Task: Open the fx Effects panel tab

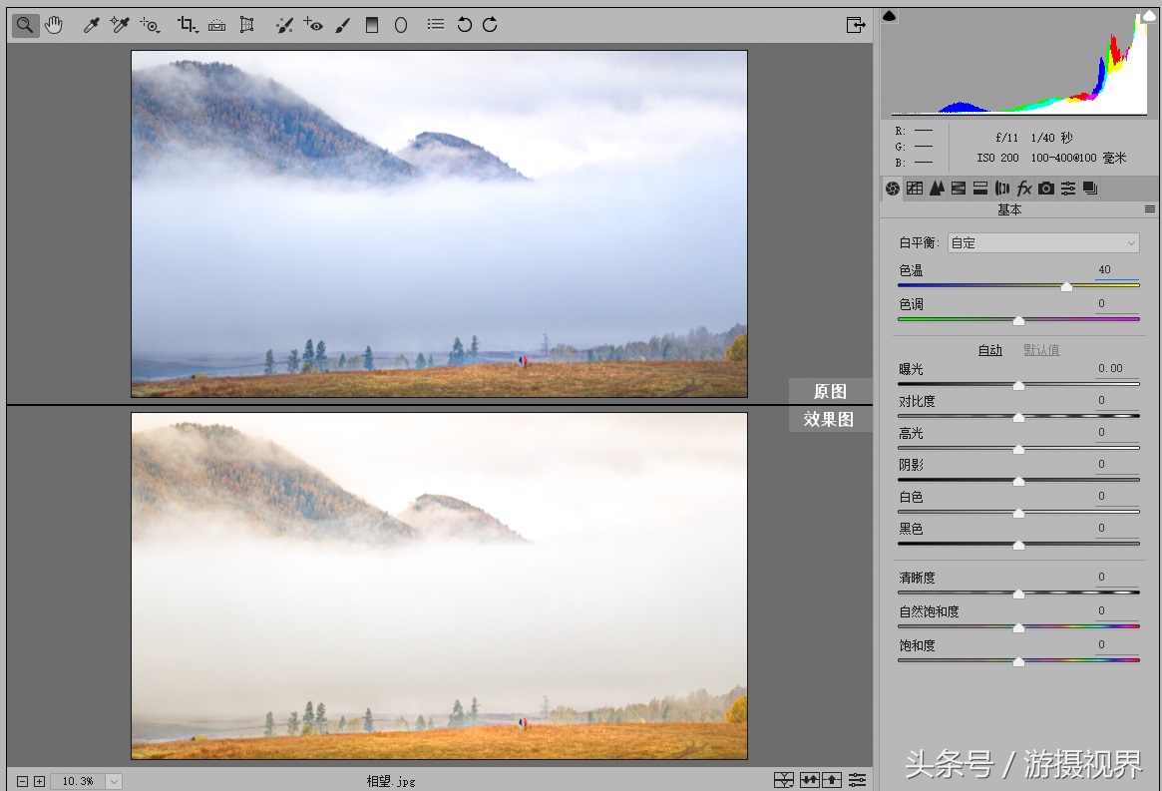Action: (1024, 189)
